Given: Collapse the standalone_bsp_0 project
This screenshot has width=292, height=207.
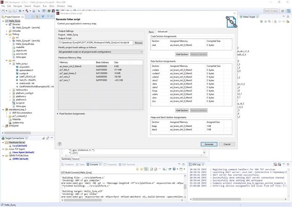Looking at the screenshot, I should (3, 110).
